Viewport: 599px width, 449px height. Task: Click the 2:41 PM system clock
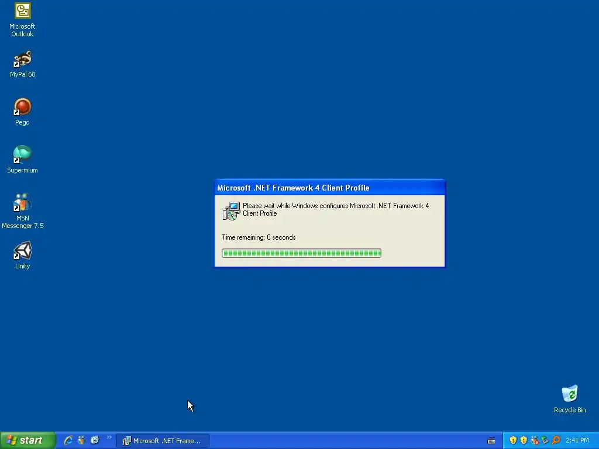577,440
